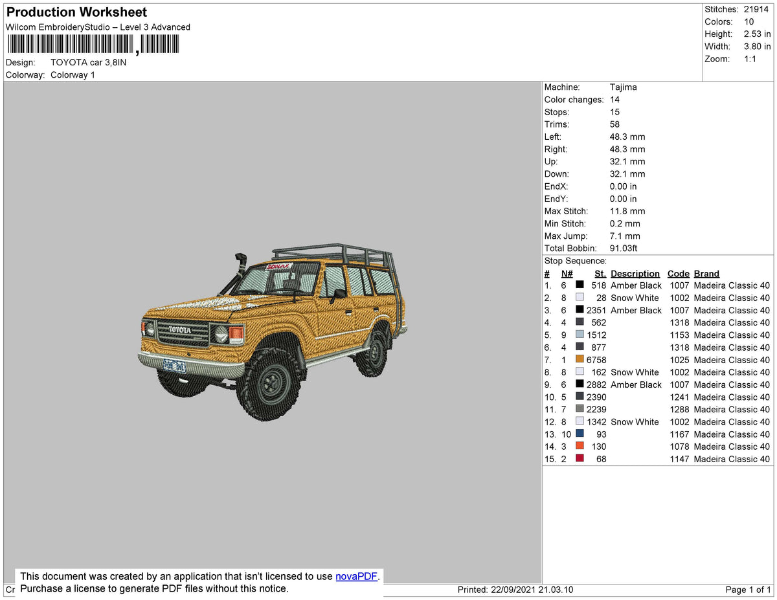Click the 'Page 1 of 1' footer text
Screen dimensions: 777x600
[748, 590]
